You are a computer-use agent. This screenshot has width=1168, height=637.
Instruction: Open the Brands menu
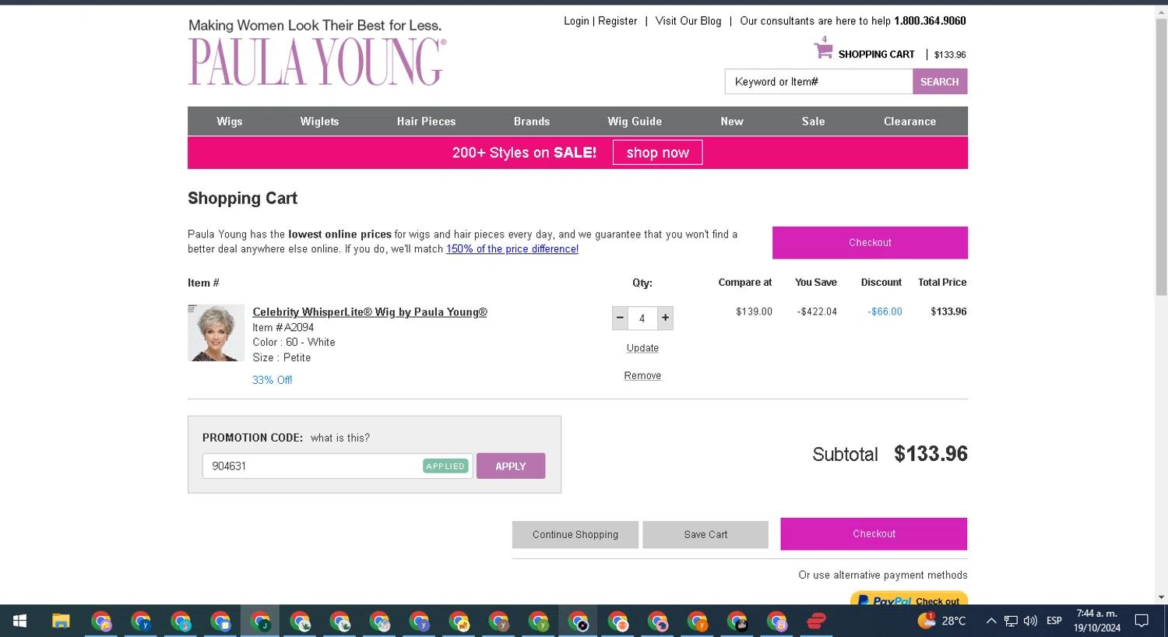pos(532,121)
